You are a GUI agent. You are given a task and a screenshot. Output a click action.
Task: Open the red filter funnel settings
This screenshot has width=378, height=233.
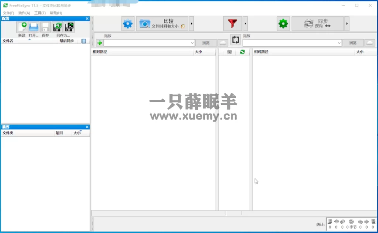coord(233,24)
